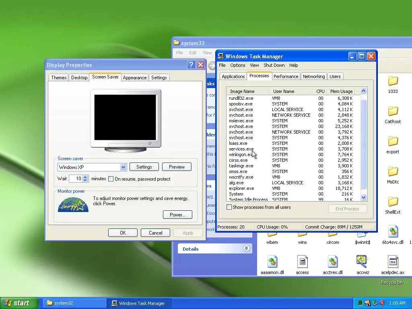This screenshot has width=412, height=309.
Task: Increase the wait minutes spinner
Action: point(85,177)
